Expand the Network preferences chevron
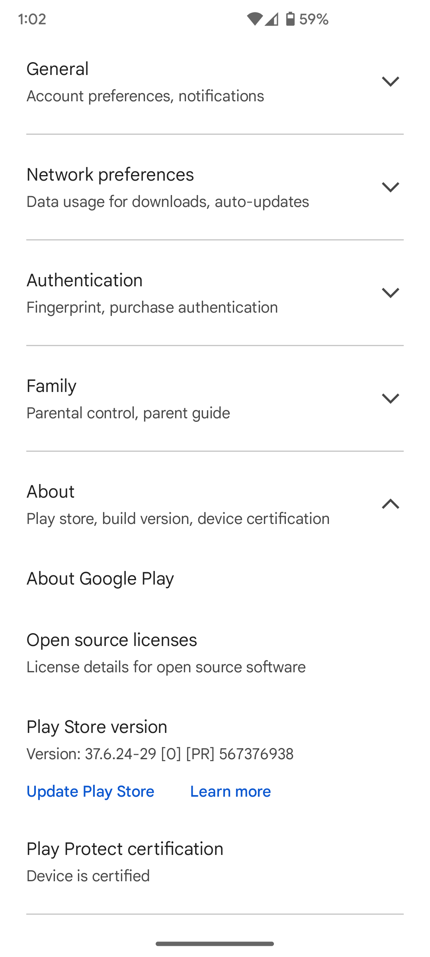The height and width of the screenshot is (957, 430). click(390, 187)
